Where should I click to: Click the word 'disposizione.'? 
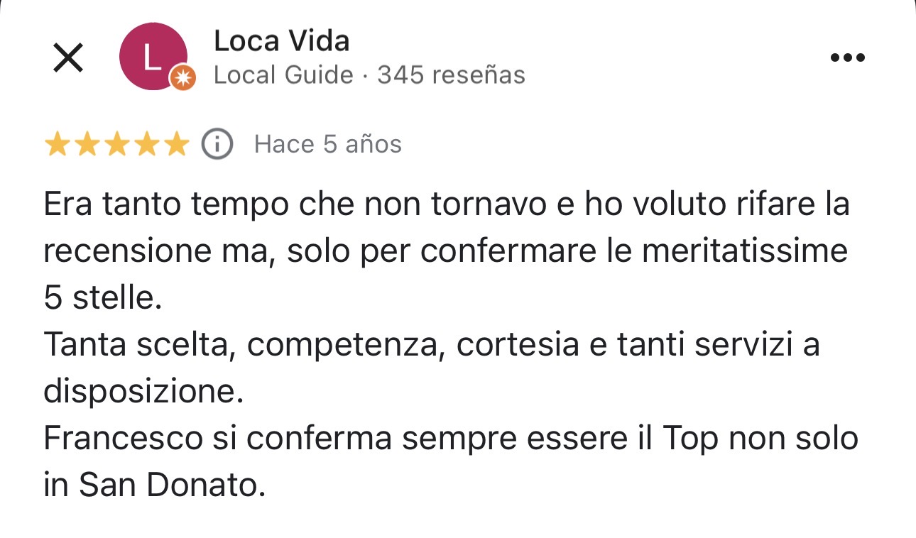tap(143, 392)
